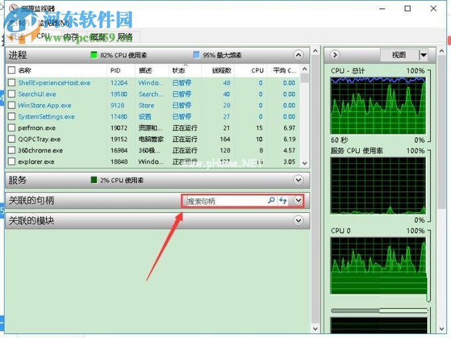Check the 360chrome.exe checkbox

[x=11, y=150]
